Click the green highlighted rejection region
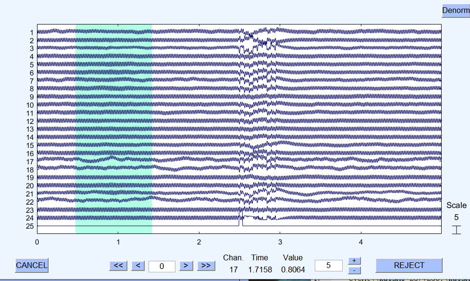The image size is (470, 281). 113,129
